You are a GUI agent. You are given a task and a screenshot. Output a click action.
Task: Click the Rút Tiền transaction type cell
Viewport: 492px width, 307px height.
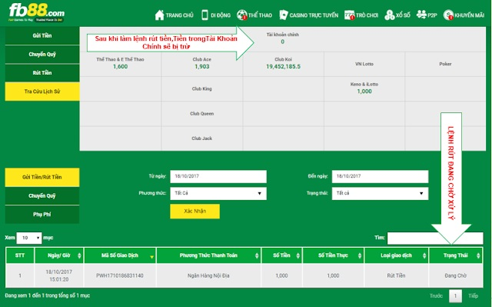click(396, 275)
